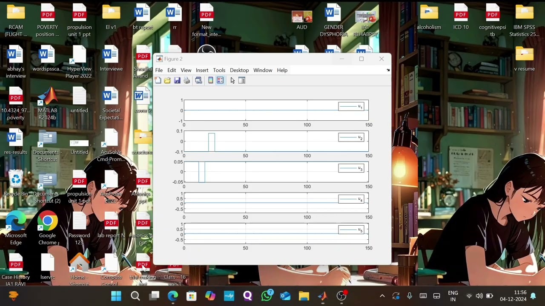Select the MATLAB R2024b desktop shortcut

pos(47,104)
